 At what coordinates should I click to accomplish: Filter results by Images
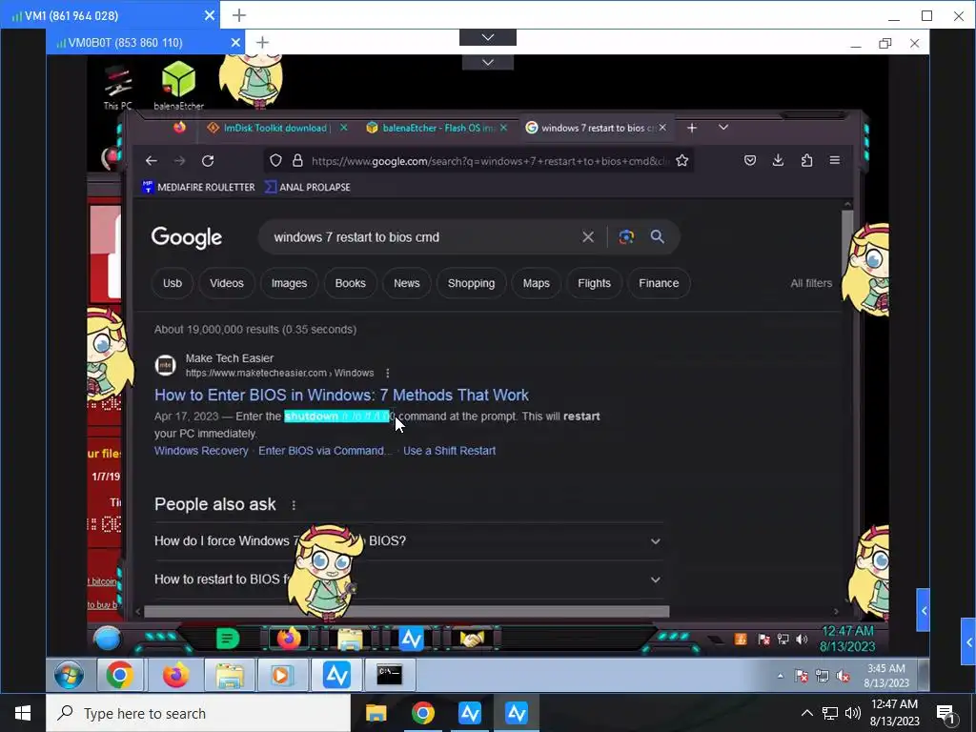point(289,283)
